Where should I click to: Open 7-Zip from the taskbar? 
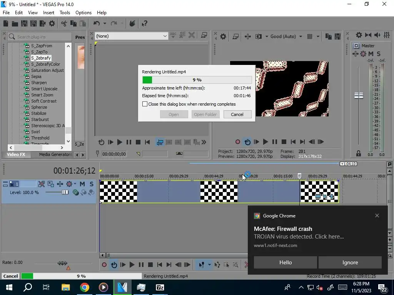[160, 287]
